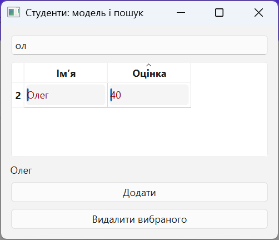This screenshot has height=240, width=279.
Task: Minimize the Студенти window
Action: tap(181, 13)
